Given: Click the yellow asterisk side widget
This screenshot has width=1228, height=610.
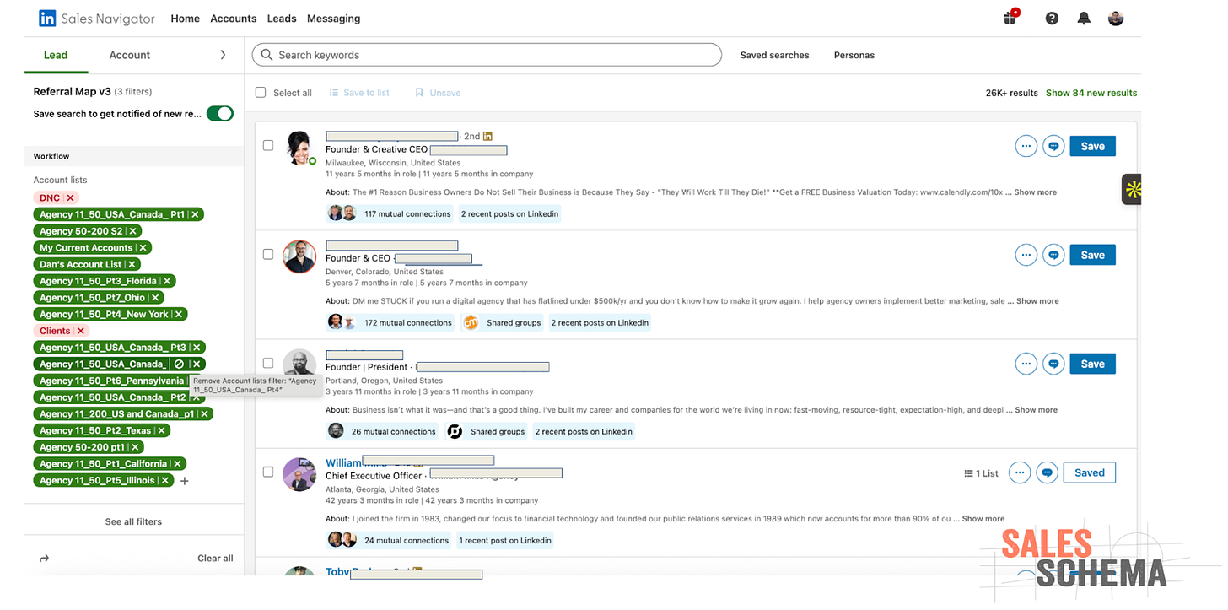Looking at the screenshot, I should point(1133,189).
